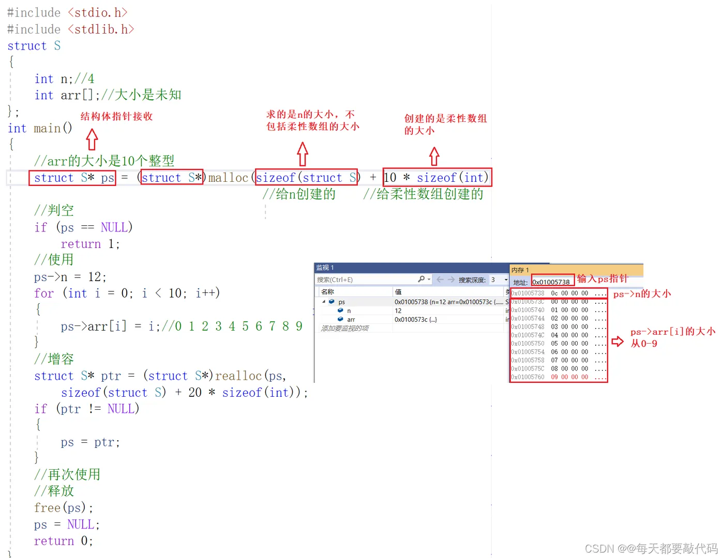Click the 'ps = ptr;' line
This screenshot has height=558, width=724.
pos(90,442)
